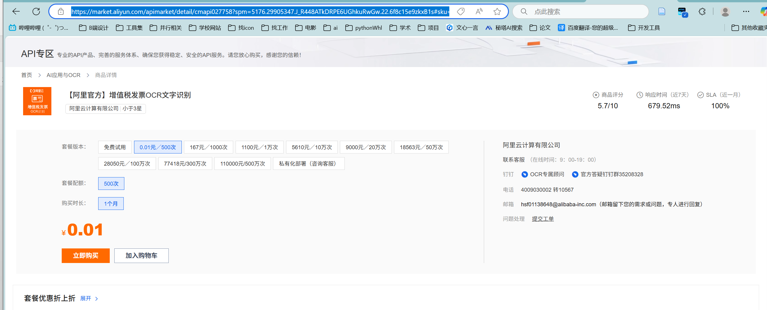Select 私有化部署（咨询客服） option
The width and height of the screenshot is (767, 310).
point(309,163)
